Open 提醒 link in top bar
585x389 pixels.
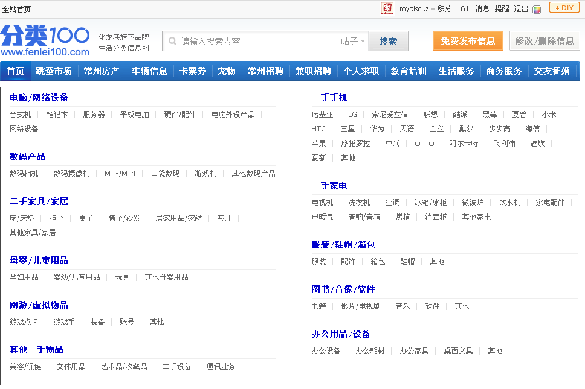502,9
